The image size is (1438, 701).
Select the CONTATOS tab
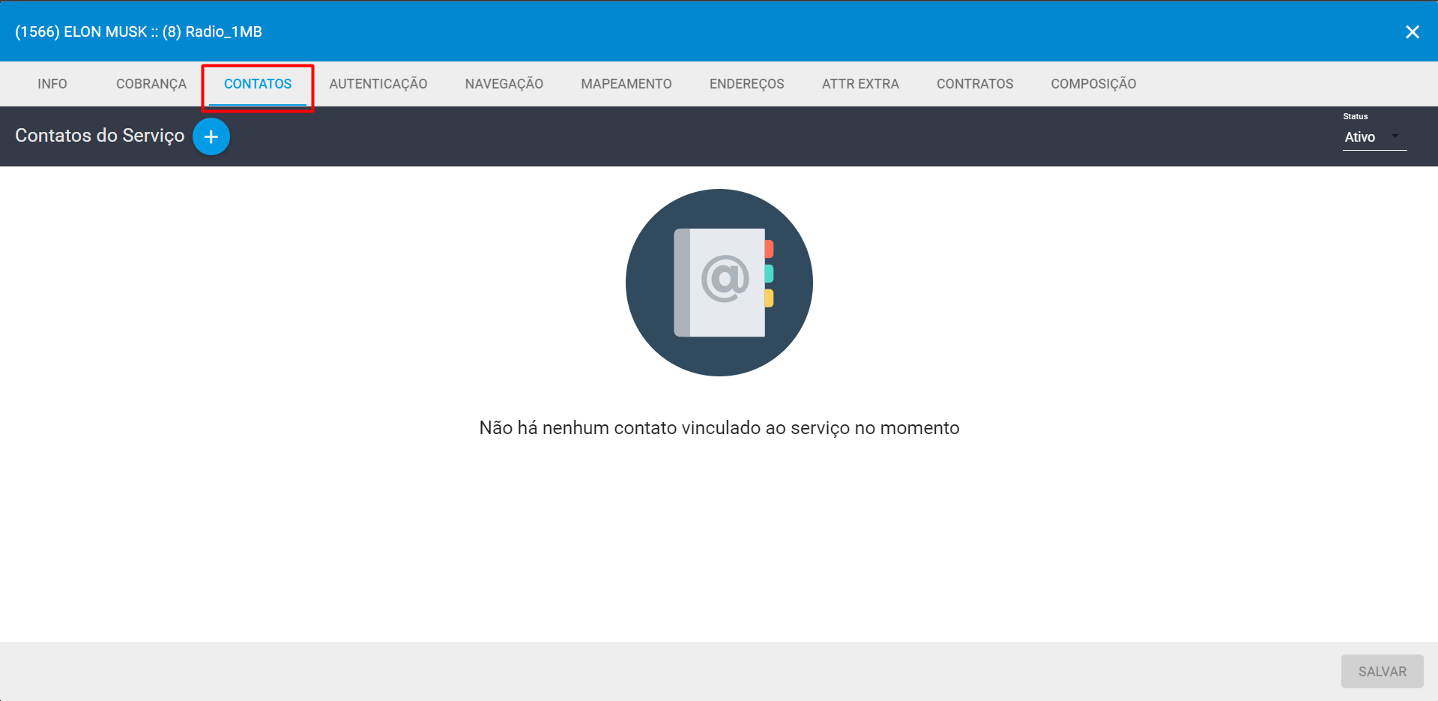click(258, 84)
